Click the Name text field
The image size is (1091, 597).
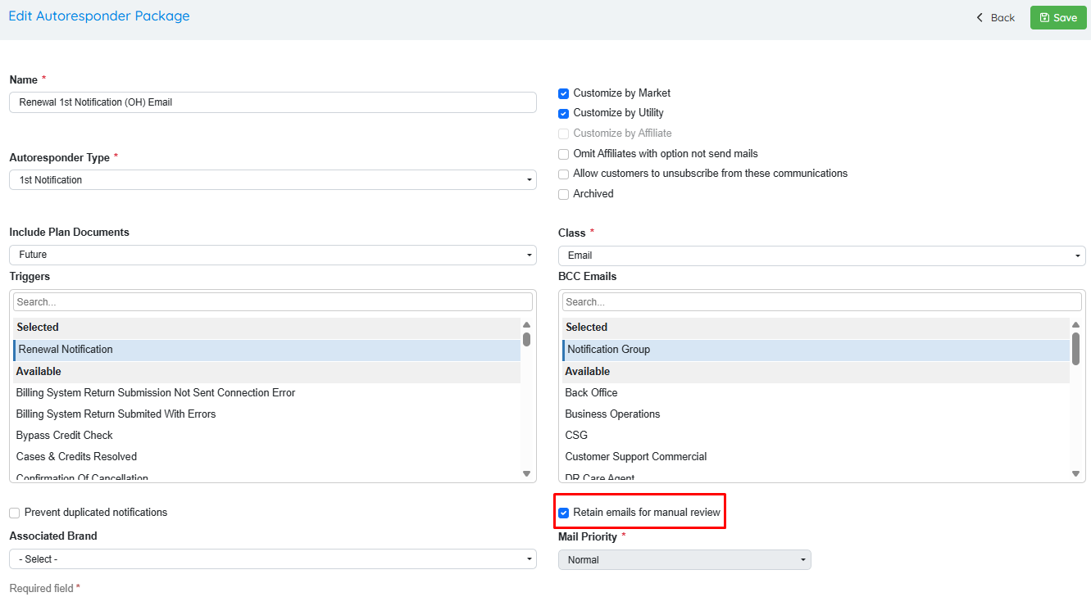point(272,102)
